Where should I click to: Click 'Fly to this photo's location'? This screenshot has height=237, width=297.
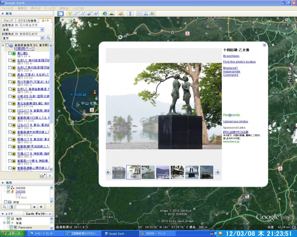(240, 62)
